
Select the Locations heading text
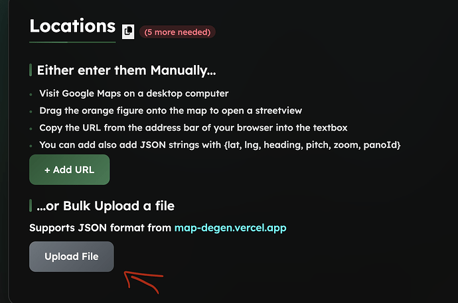coord(72,26)
